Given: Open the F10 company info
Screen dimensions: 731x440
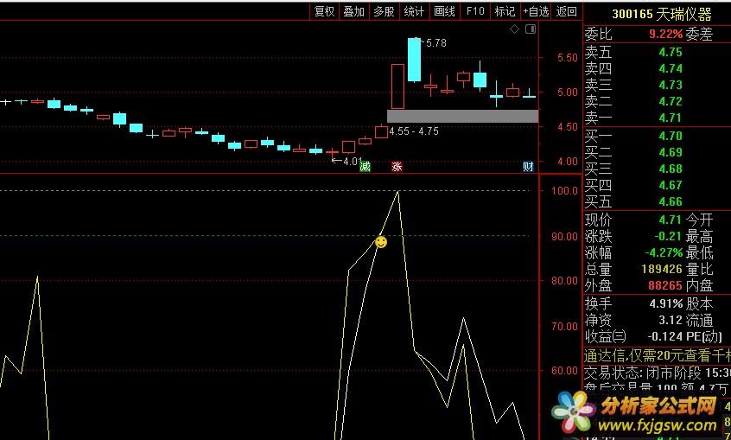Looking at the screenshot, I should pyautogui.click(x=475, y=11).
